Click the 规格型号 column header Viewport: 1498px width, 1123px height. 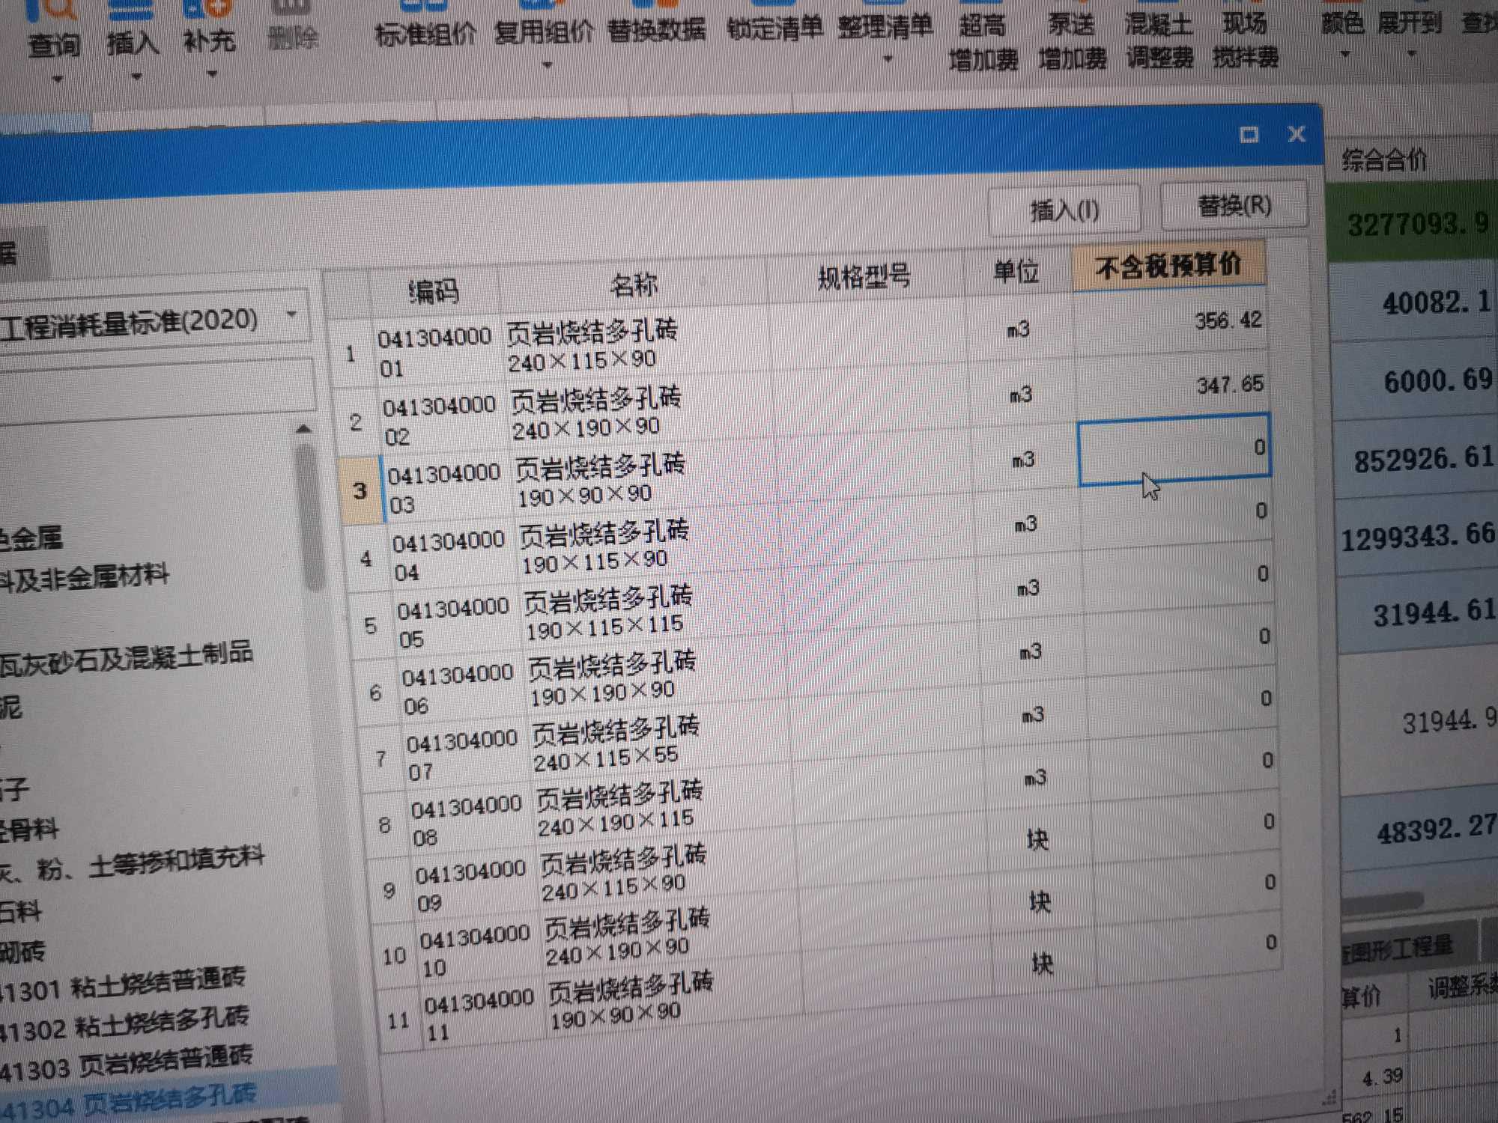click(x=864, y=277)
